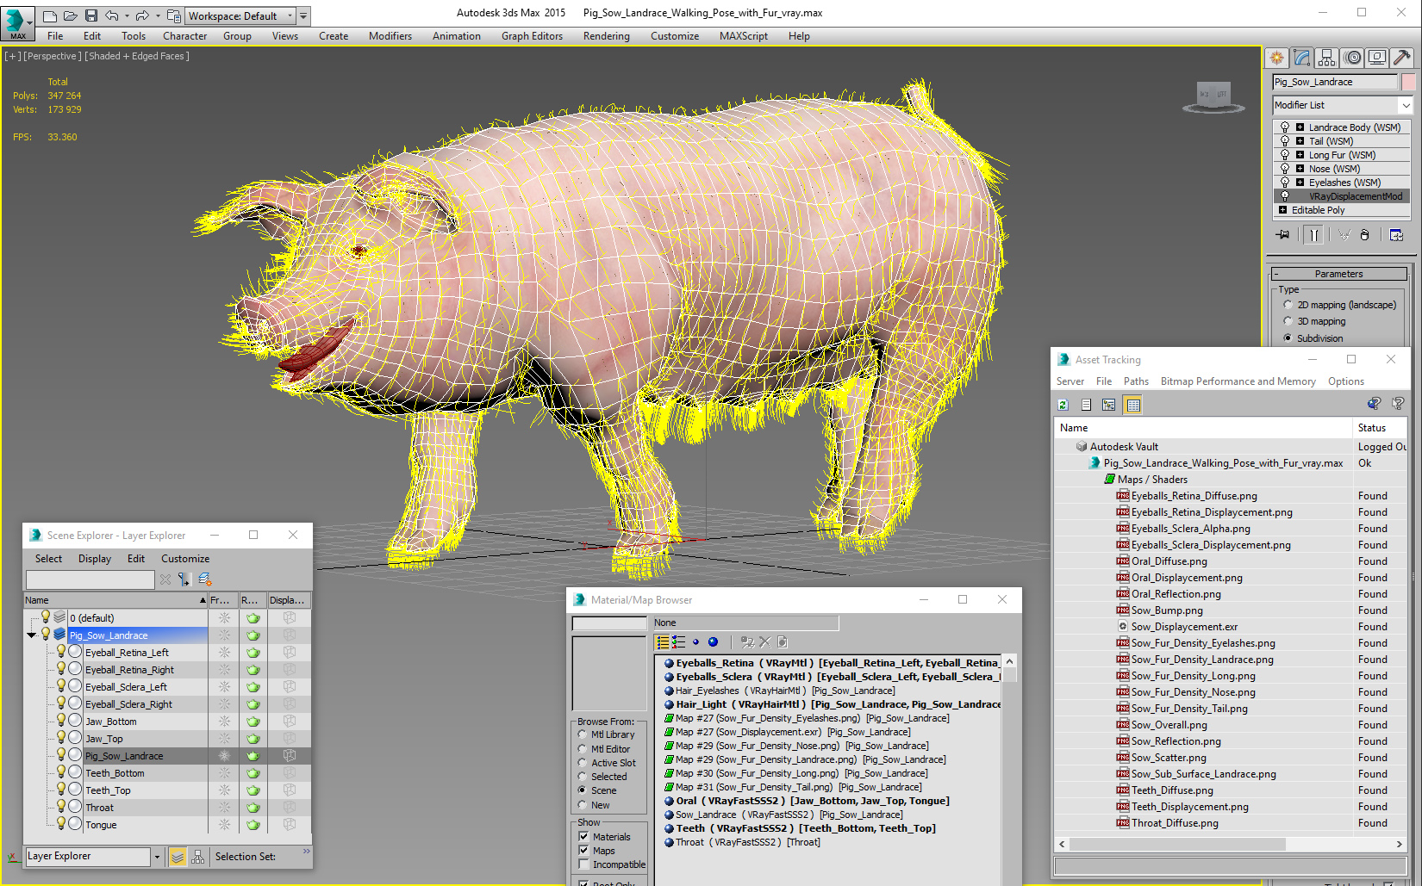This screenshot has width=1422, height=886.
Task: Click the create new layer icon in Scene Explorer
Action: [204, 579]
